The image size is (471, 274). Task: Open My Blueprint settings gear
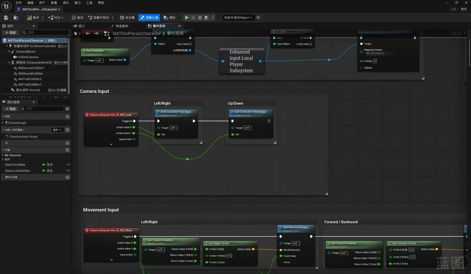point(67,109)
